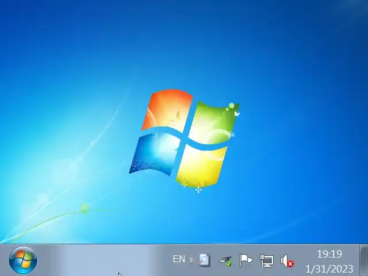368x276 pixels.
Task: Click the muted volume speaker icon
Action: (x=287, y=261)
